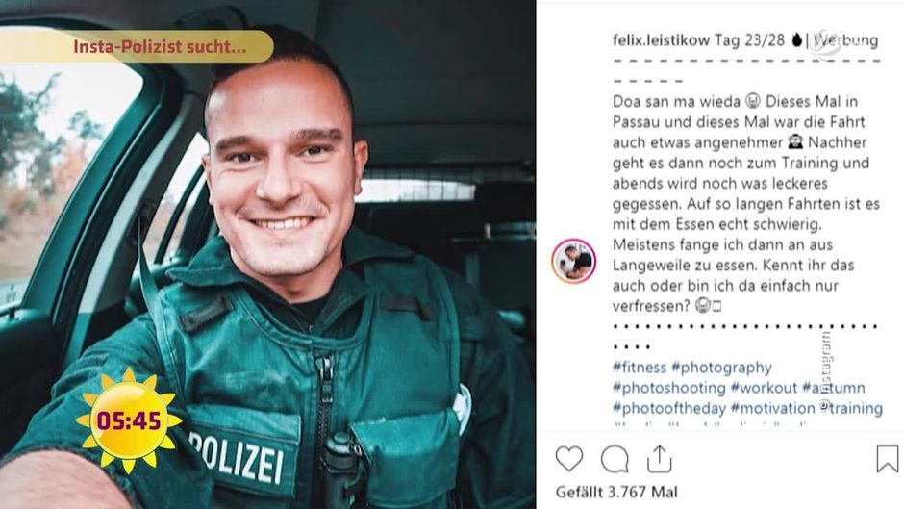The height and width of the screenshot is (509, 904).
Task: Click the fire emoji after Tag 23/28
Action: (x=796, y=39)
